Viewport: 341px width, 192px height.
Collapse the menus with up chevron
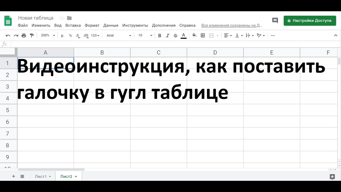click(x=336, y=35)
